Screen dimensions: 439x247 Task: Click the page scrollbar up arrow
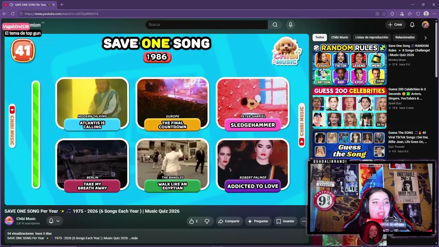437,21
